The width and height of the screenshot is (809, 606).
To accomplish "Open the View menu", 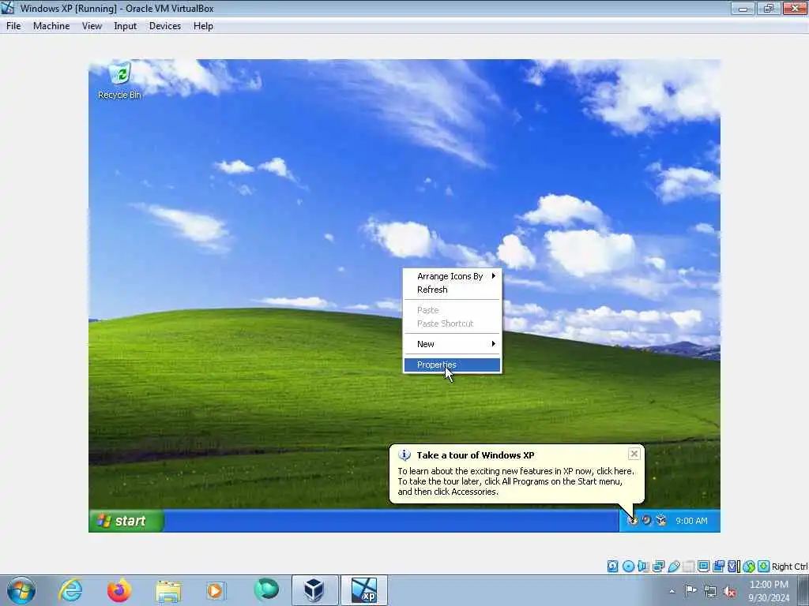I will coord(92,26).
